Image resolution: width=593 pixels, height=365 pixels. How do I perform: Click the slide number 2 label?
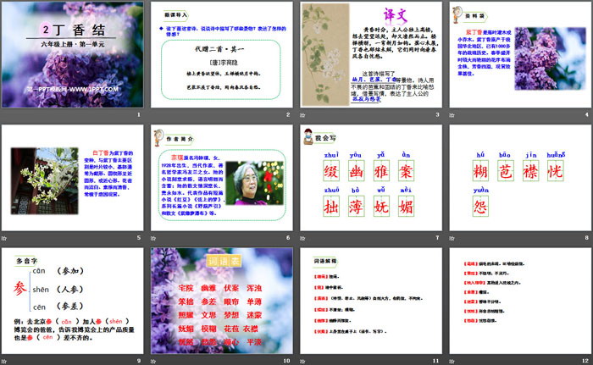[x=288, y=114]
